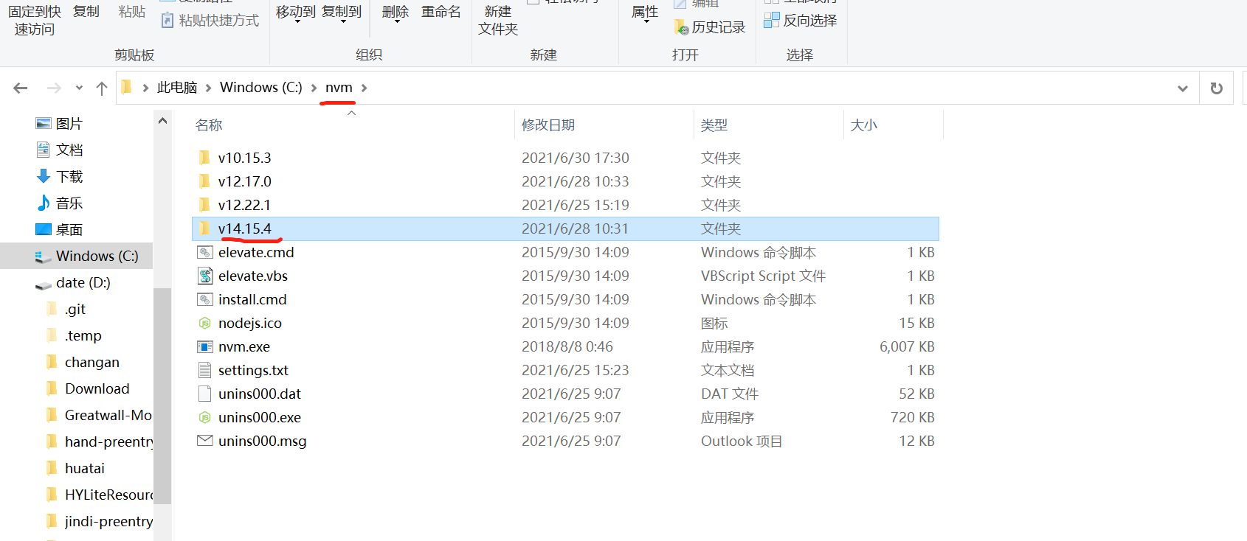Open the 删除 dropdown

pos(395,15)
